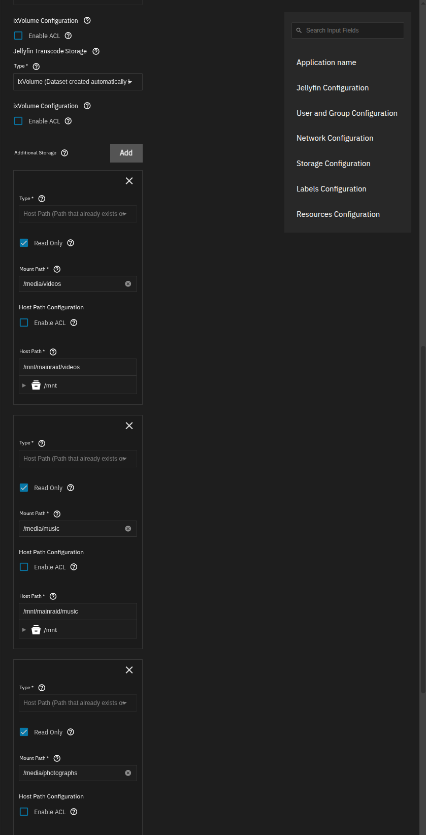Remove the /media/photographs storage entry with X
The image size is (426, 835).
click(x=129, y=670)
